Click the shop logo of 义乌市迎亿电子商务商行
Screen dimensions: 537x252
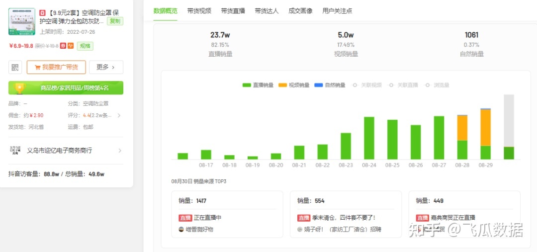point(15,150)
